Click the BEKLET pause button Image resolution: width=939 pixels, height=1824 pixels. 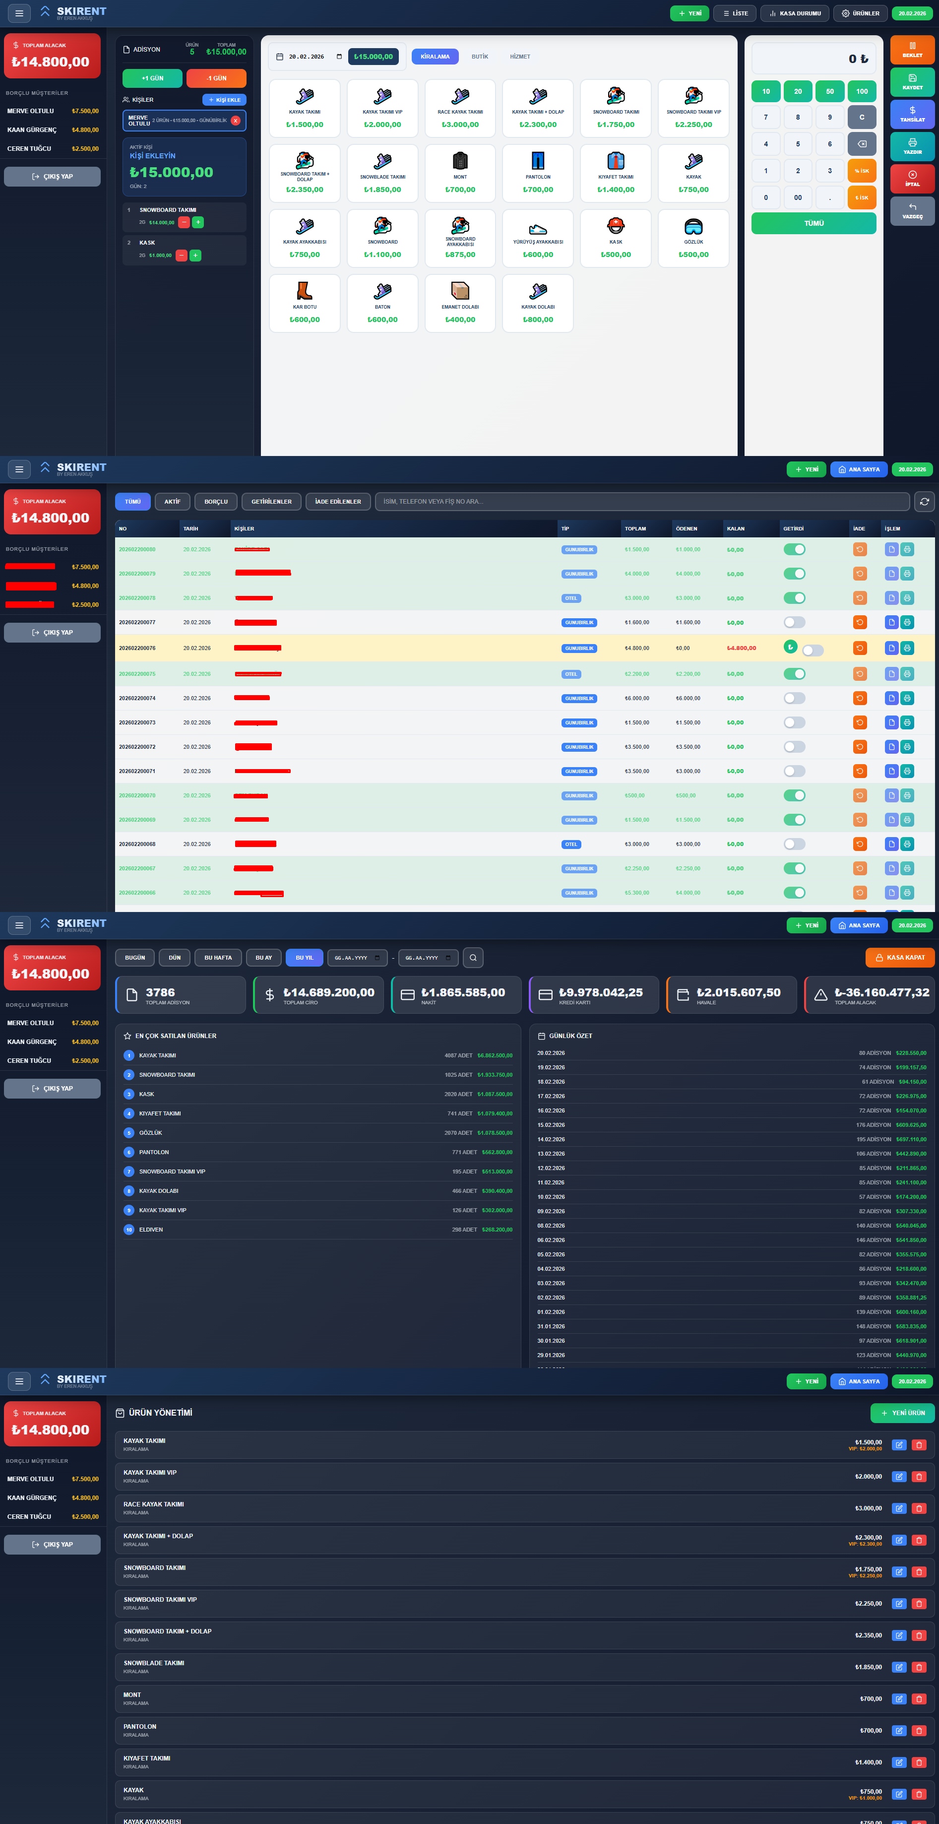(x=912, y=50)
